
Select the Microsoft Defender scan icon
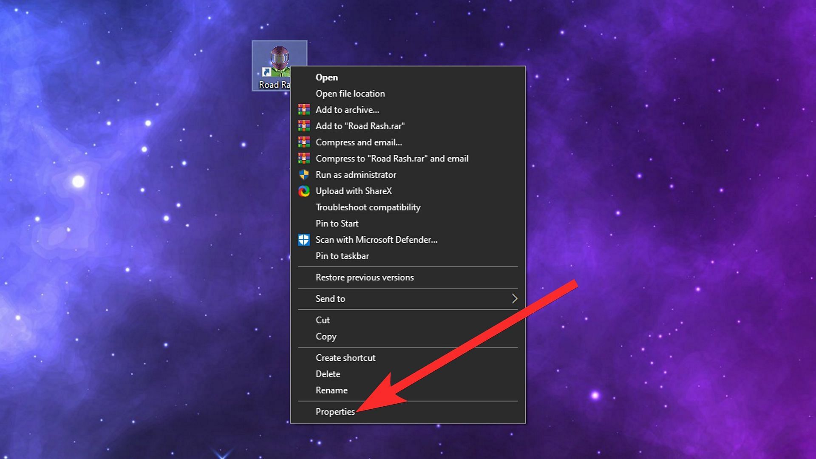pos(305,239)
